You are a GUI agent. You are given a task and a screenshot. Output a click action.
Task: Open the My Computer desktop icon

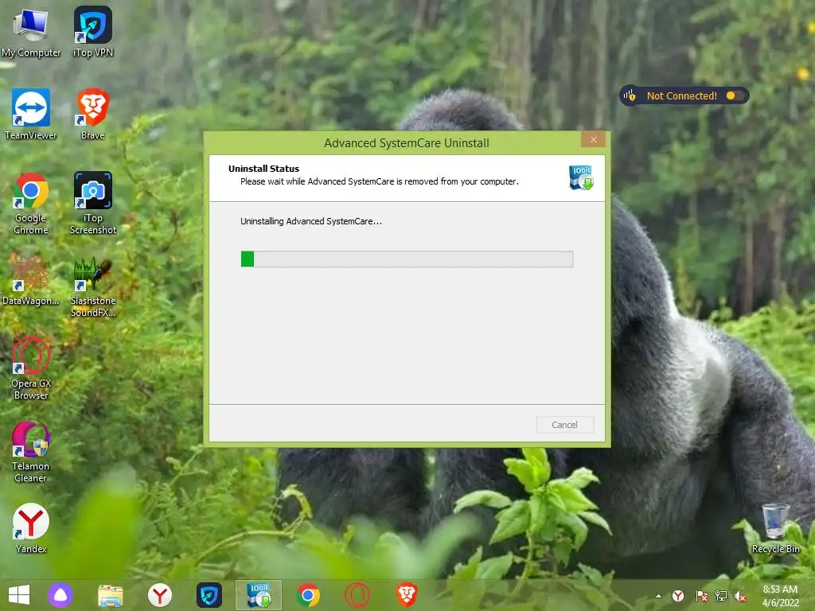[x=31, y=33]
